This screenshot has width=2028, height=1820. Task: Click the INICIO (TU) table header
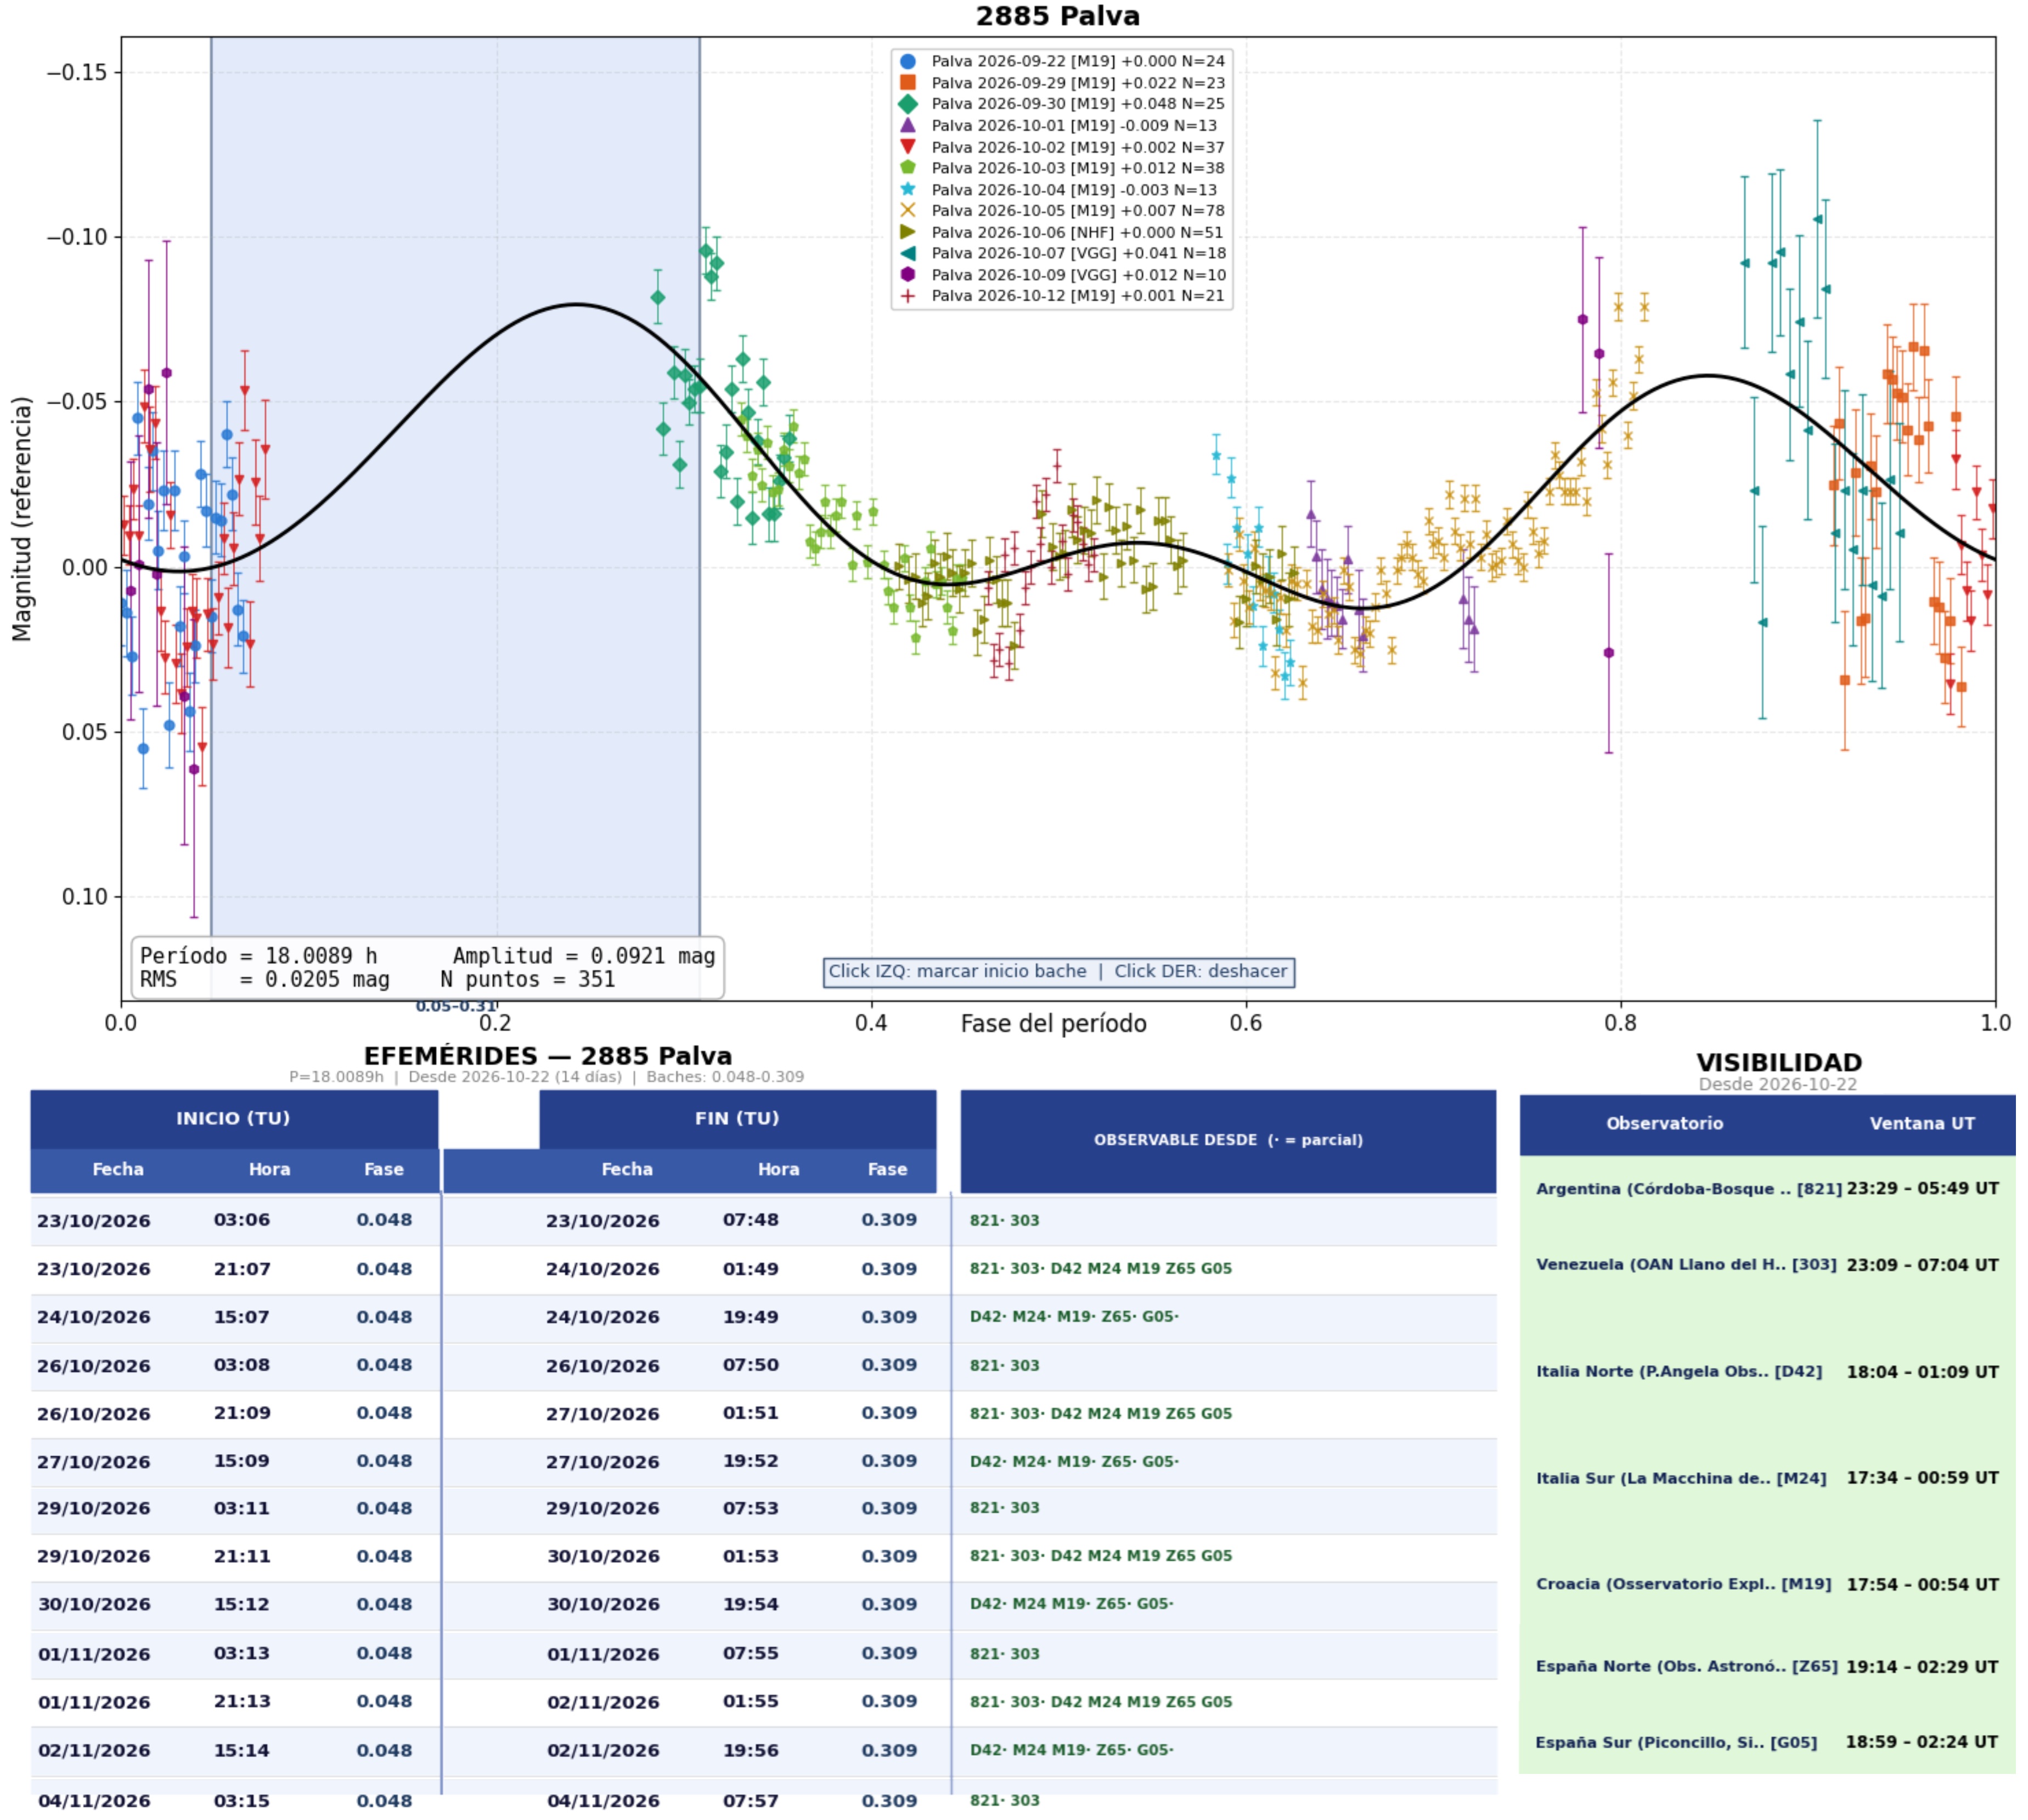click(234, 1118)
